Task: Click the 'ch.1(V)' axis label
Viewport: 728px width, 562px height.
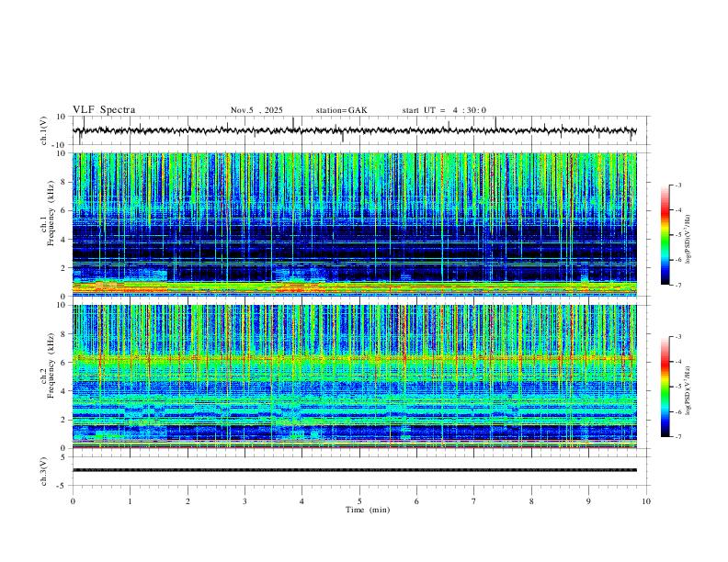Action: [x=44, y=130]
